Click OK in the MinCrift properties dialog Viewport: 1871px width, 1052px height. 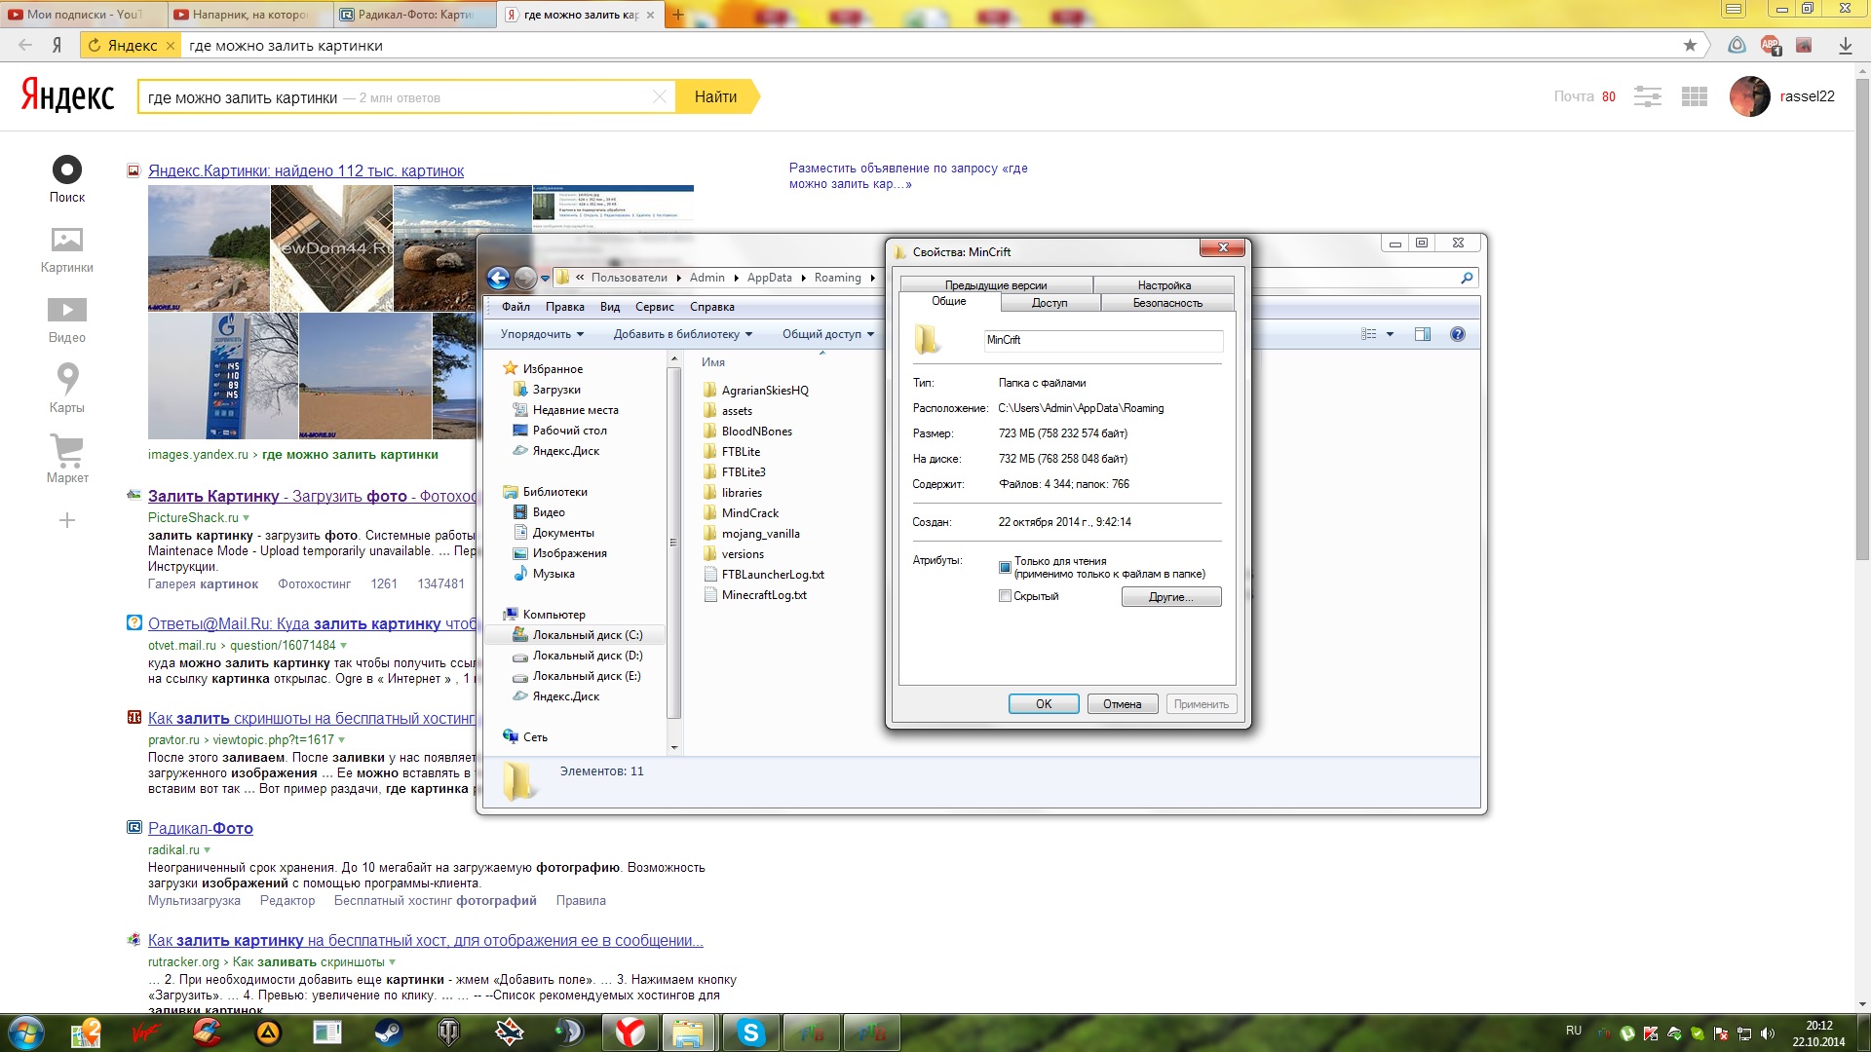click(1044, 704)
